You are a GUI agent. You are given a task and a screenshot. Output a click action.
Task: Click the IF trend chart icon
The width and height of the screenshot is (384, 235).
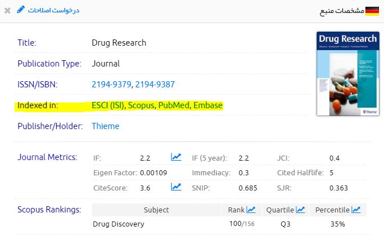tap(176, 157)
